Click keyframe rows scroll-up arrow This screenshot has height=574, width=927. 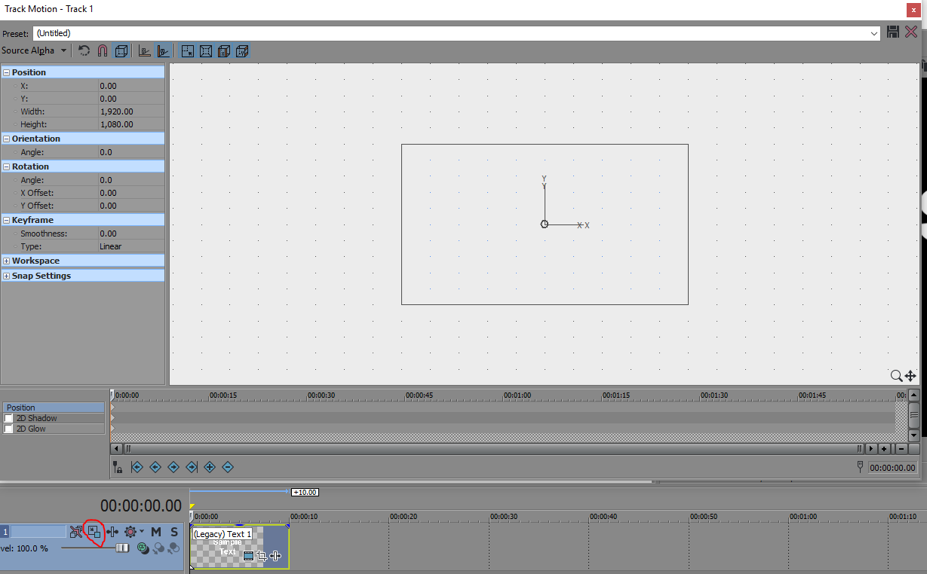click(x=914, y=395)
